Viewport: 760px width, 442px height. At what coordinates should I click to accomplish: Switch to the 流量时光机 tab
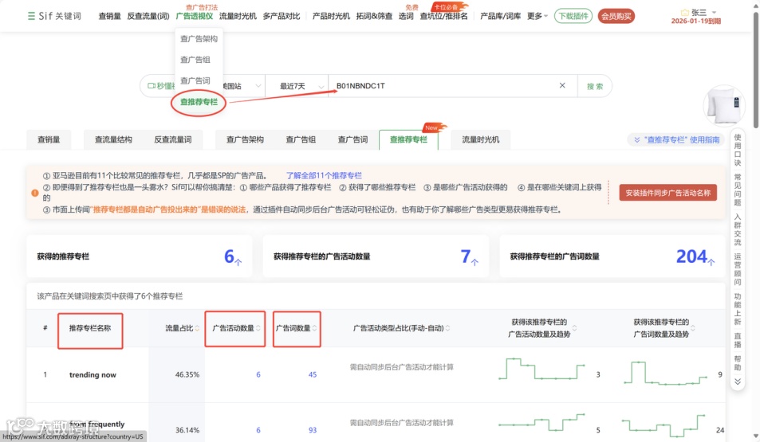(x=480, y=139)
